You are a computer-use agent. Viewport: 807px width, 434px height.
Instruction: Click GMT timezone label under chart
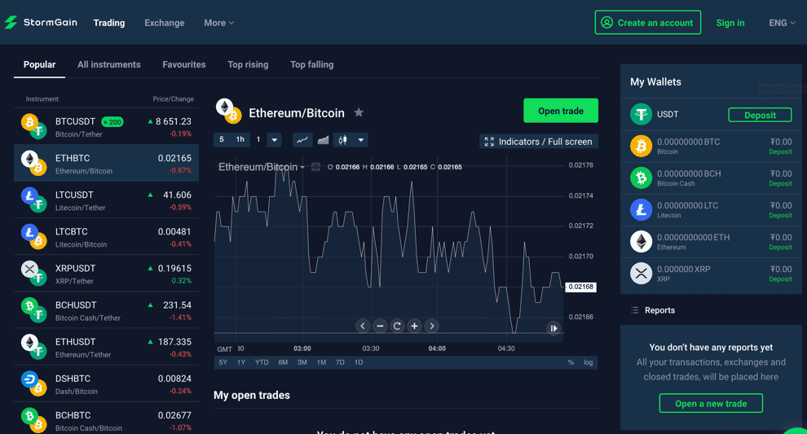224,349
